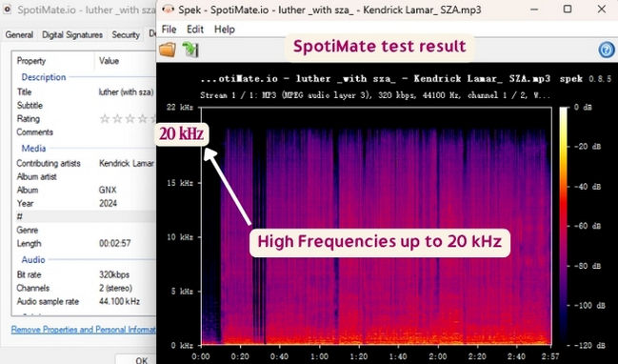Select the # track number row
This screenshot has height=364, width=618.
coord(85,217)
